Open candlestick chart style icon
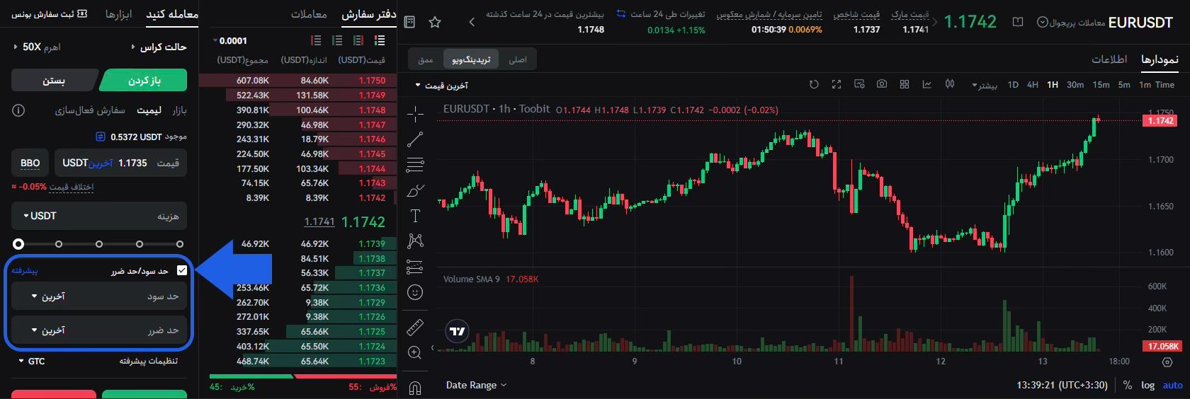The height and width of the screenshot is (399, 1190). click(949, 84)
